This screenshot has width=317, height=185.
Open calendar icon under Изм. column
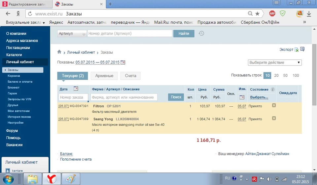[242, 97]
